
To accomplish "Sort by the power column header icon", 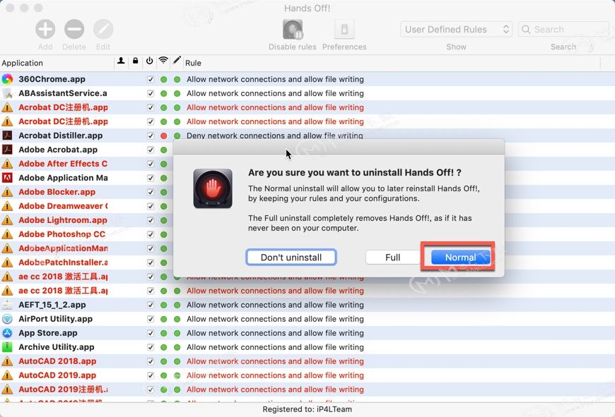I will (x=149, y=61).
